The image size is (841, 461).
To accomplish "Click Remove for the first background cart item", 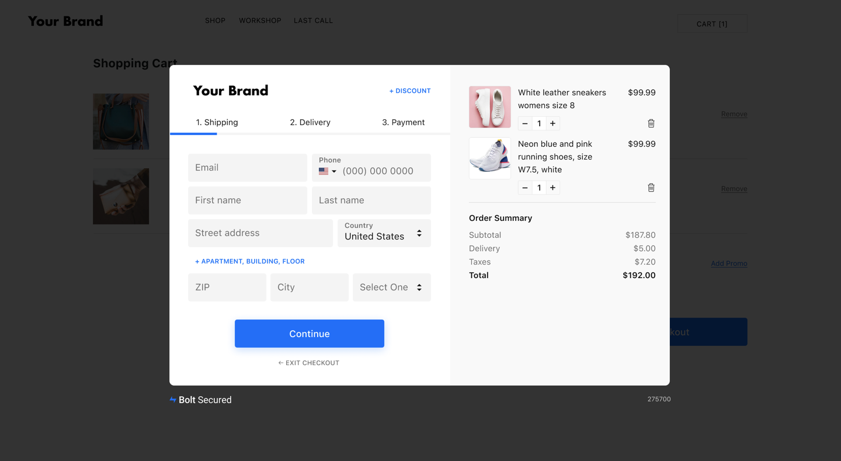I will pos(734,114).
